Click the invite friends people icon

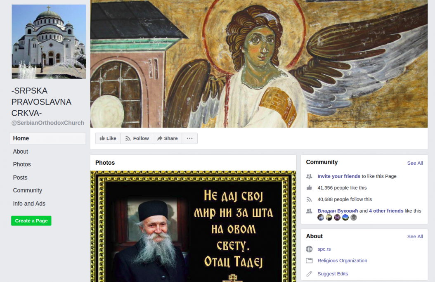tap(309, 176)
